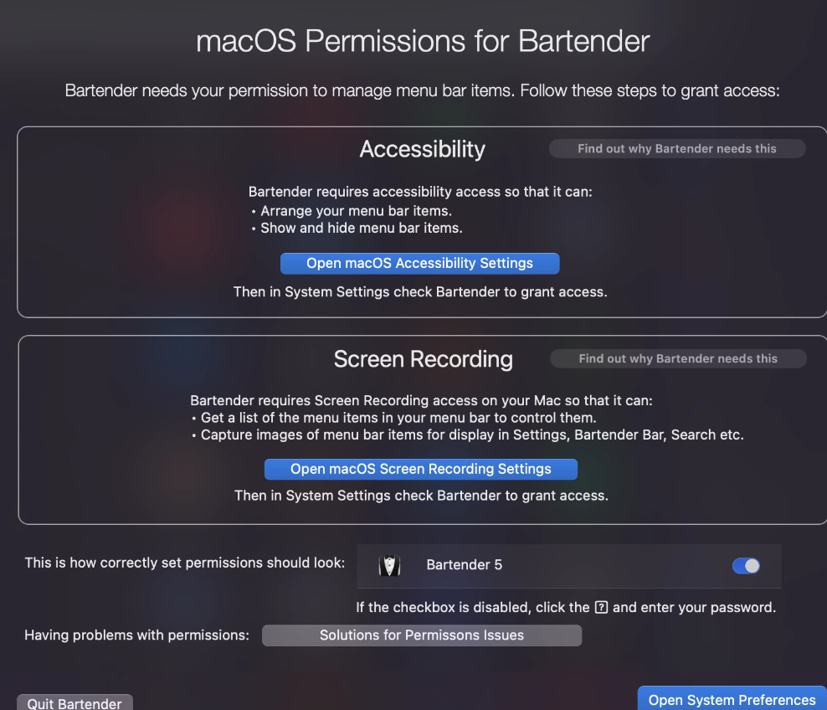The image size is (827, 710).
Task: Click the Accessibility section heading
Action: pos(422,149)
